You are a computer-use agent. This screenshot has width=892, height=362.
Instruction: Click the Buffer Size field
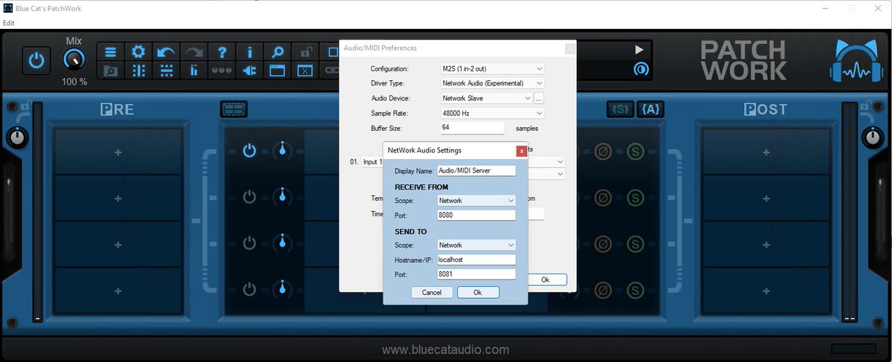pos(471,128)
